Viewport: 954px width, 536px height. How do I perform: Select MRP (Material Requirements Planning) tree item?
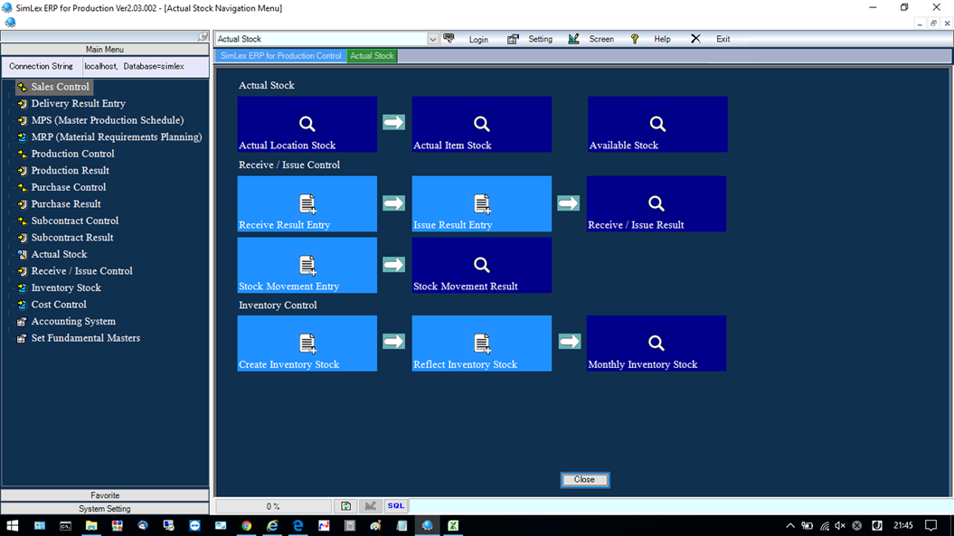click(117, 136)
